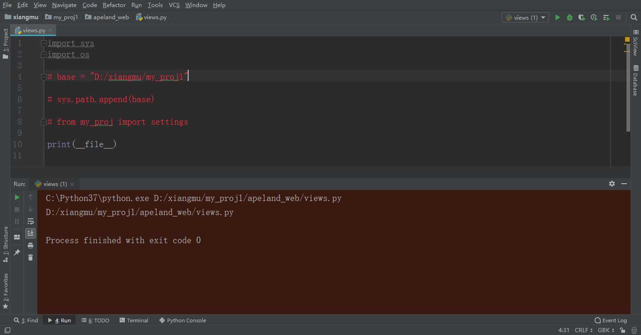Click the my_proj1 breadcrumb
This screenshot has width=641, height=335.
(x=61, y=17)
